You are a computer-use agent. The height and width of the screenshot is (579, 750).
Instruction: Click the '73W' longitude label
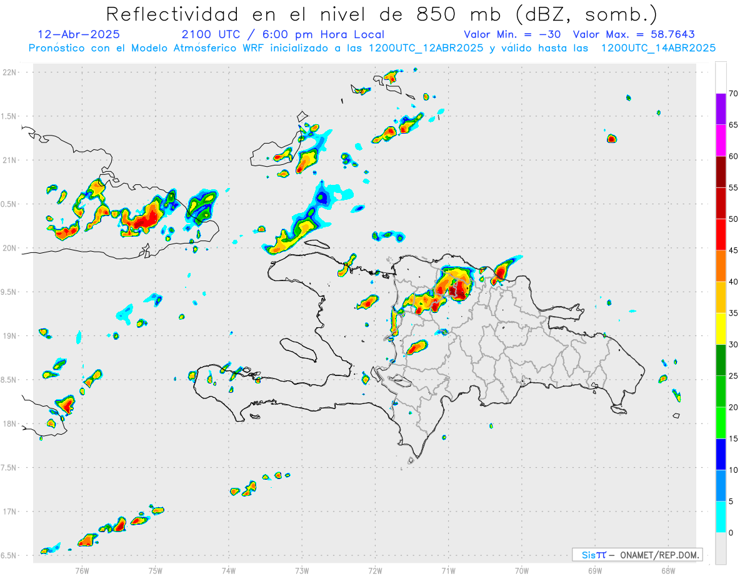pyautogui.click(x=302, y=570)
